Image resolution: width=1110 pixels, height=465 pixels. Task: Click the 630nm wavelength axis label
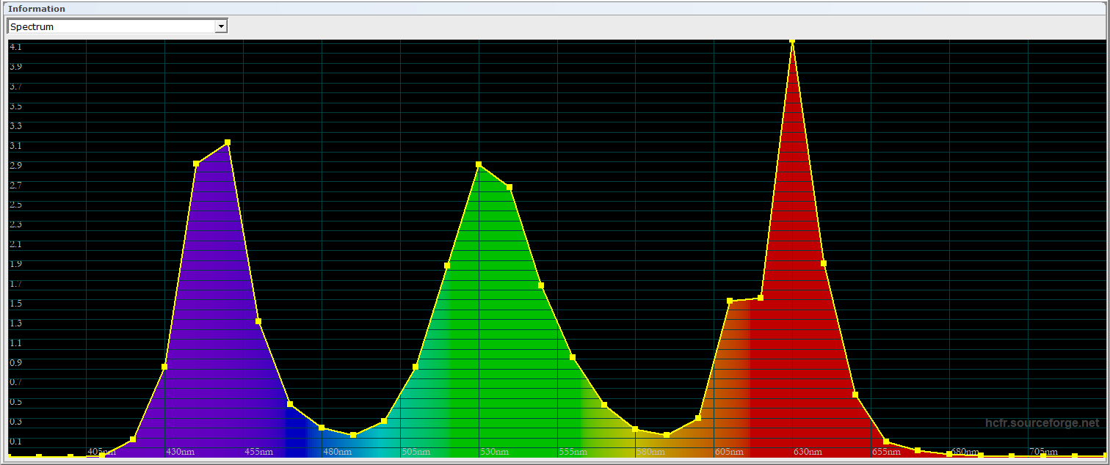coord(808,452)
